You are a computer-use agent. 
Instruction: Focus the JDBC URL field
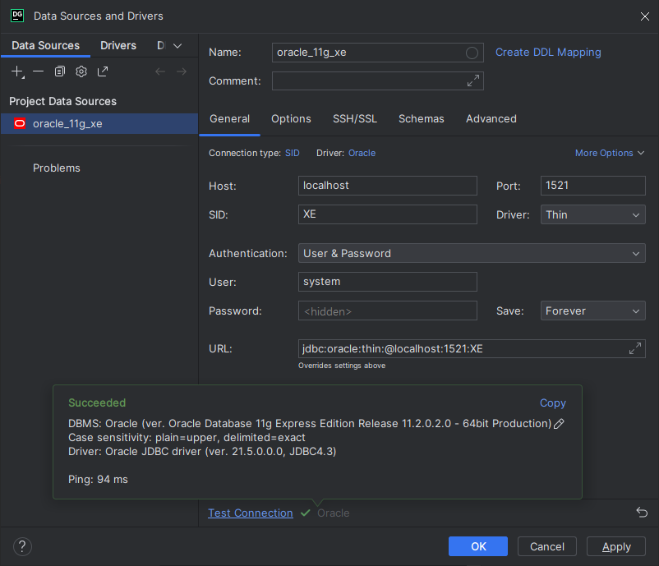pos(472,349)
